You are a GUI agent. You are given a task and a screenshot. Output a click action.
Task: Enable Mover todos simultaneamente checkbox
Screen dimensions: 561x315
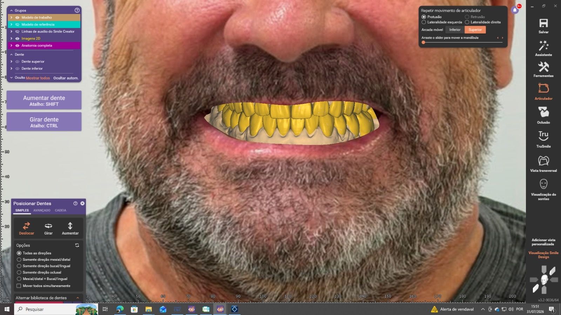tap(19, 286)
